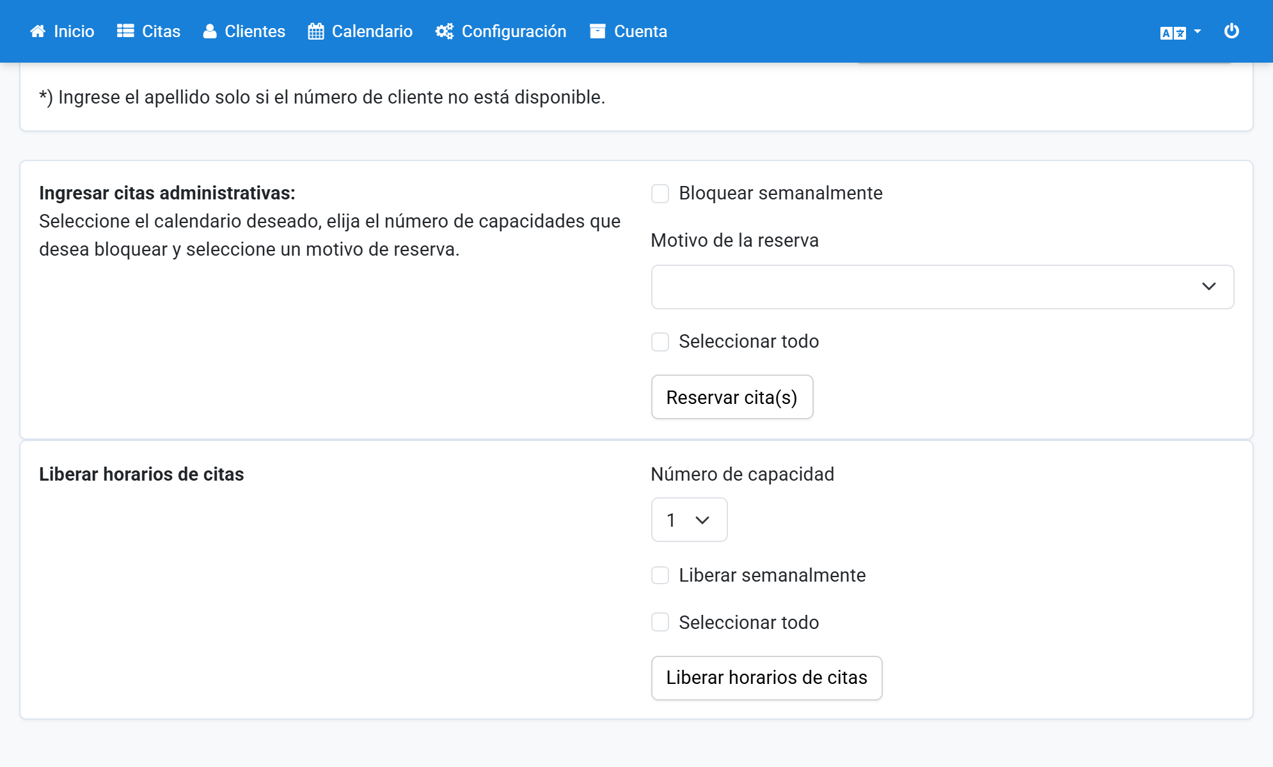Click the Ingresar citas administrativas heading
1273x767 pixels.
167,193
